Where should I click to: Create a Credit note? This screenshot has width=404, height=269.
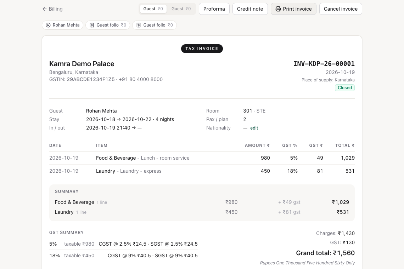click(250, 9)
